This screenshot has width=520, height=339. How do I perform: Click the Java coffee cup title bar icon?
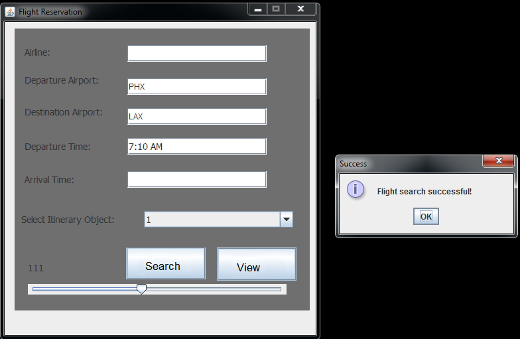click(x=9, y=11)
